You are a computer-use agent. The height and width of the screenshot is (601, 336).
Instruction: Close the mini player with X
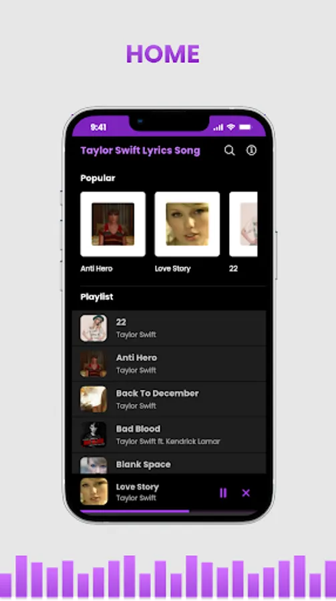pyautogui.click(x=246, y=493)
